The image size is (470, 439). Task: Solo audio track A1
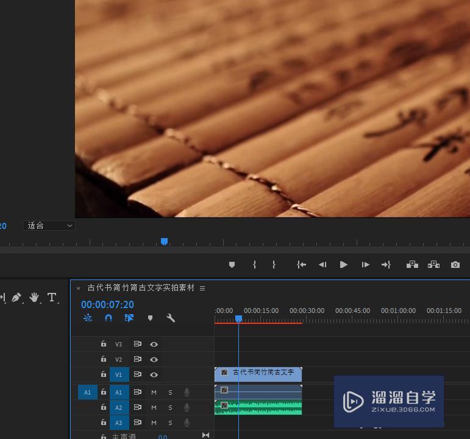coord(170,392)
